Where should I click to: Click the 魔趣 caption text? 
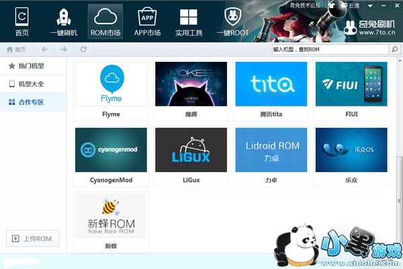tap(191, 114)
